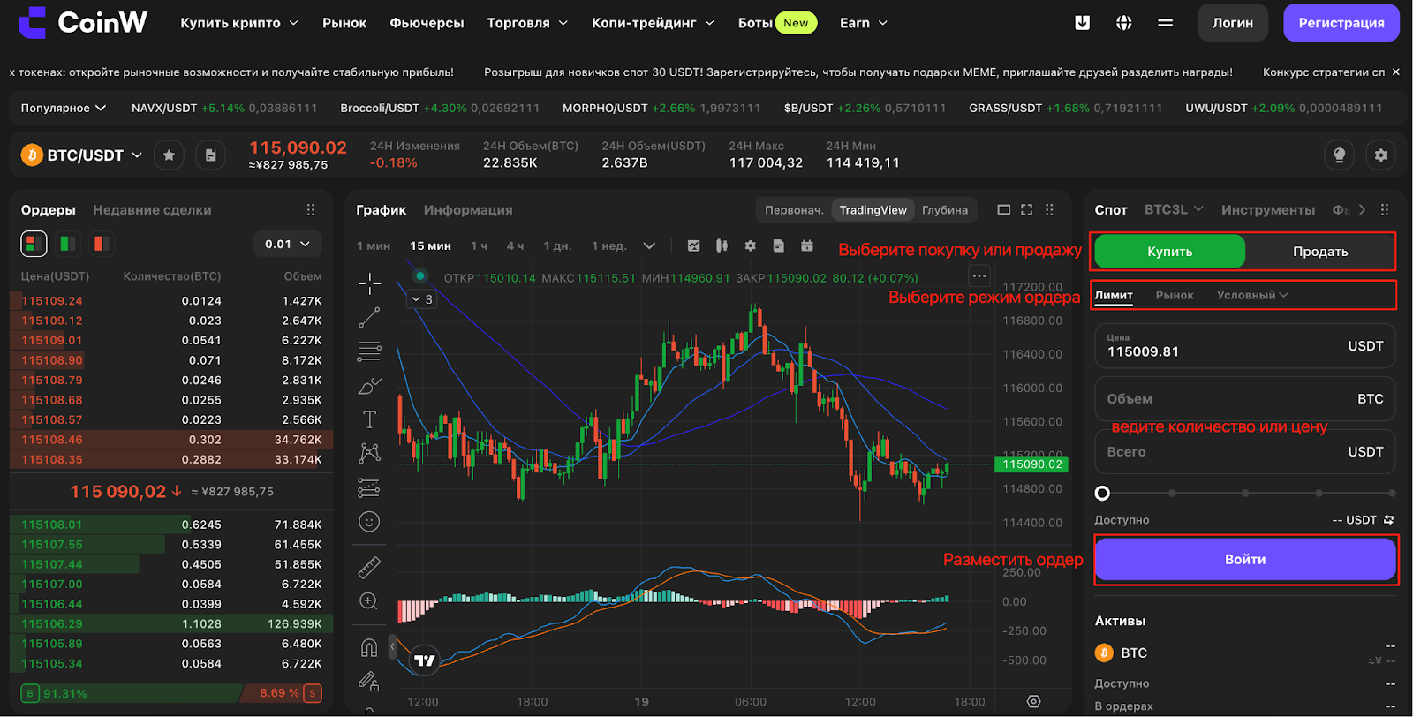This screenshot has height=717, width=1413.
Task: Open the Fibonacci retracement lines tool
Action: tap(370, 351)
